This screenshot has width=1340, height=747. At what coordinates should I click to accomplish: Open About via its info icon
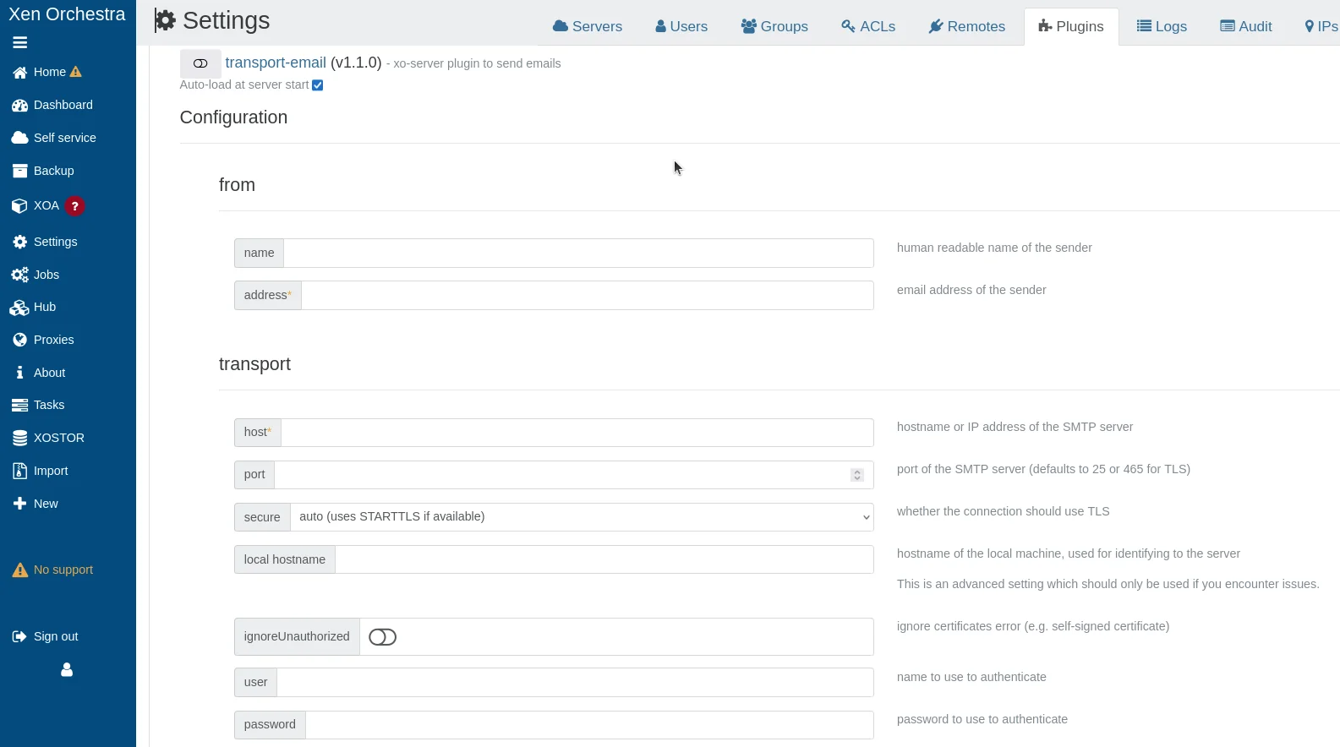tap(20, 373)
